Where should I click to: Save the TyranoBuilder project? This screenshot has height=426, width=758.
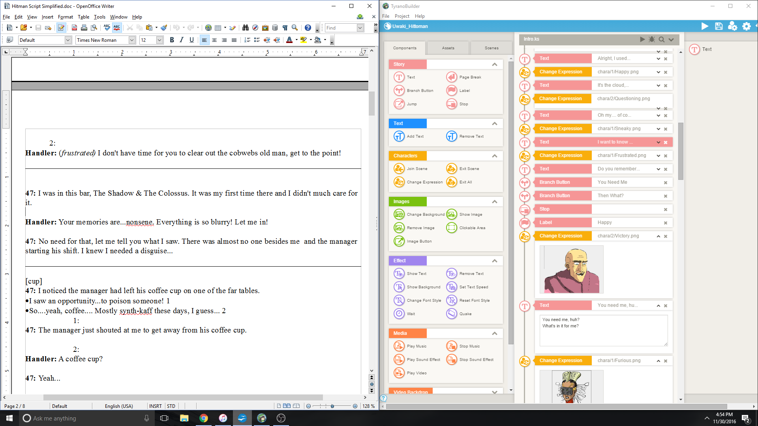pyautogui.click(x=719, y=26)
